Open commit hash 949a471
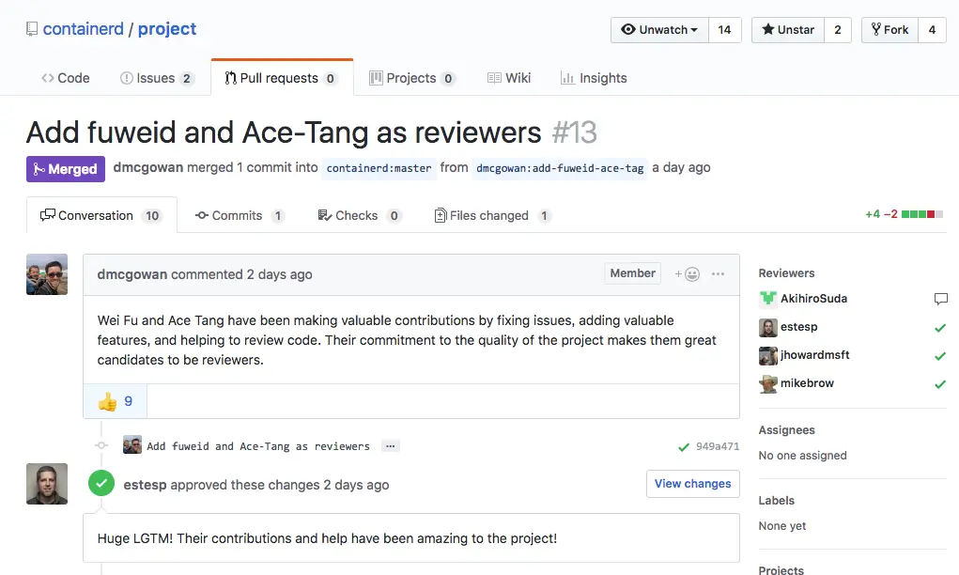Viewport: 959px width, 575px height. tap(718, 446)
